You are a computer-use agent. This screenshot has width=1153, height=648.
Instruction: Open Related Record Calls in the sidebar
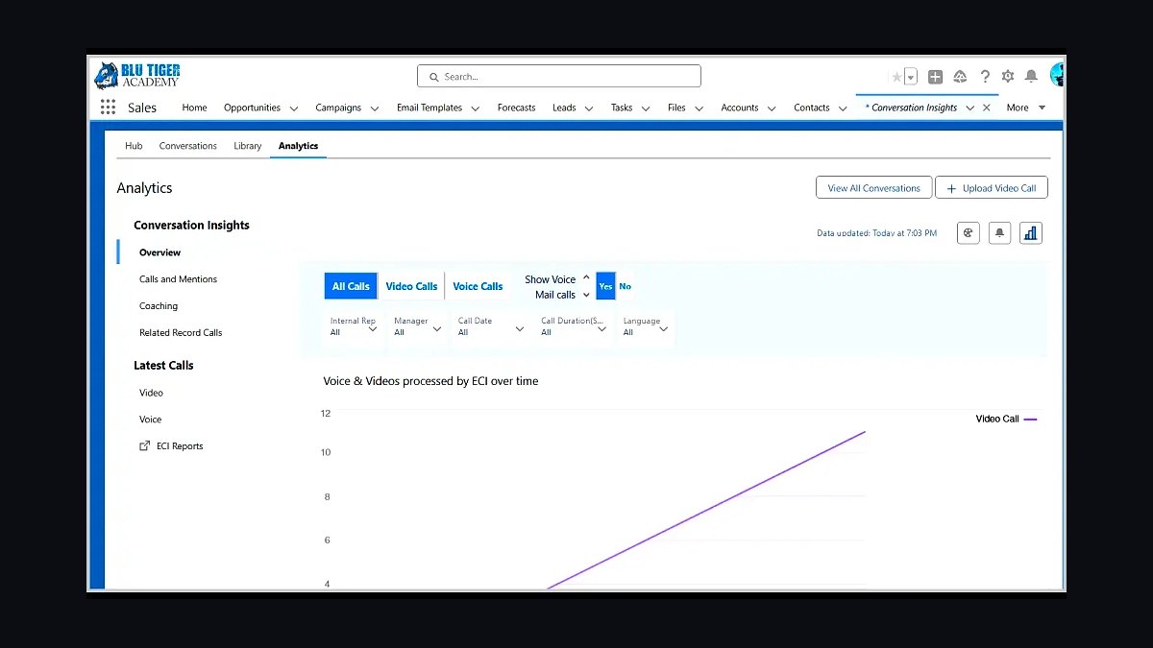(x=181, y=333)
